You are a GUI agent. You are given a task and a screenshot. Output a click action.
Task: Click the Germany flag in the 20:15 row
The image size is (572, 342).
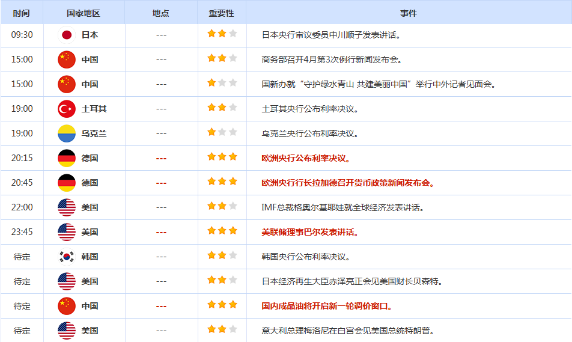[66, 158]
